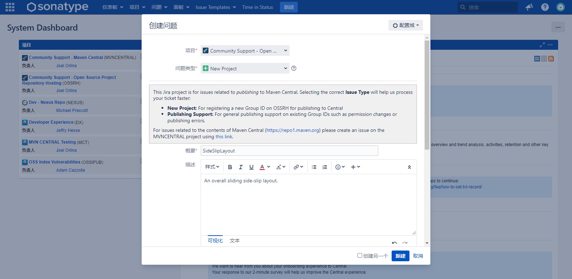Viewport: 572px width, 279px height.
Task: Open the 问题类型 issue type dropdown
Action: coord(245,68)
